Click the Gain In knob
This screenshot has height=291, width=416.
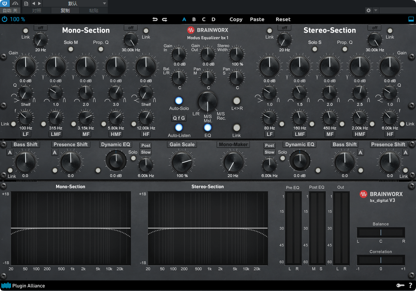(x=179, y=54)
